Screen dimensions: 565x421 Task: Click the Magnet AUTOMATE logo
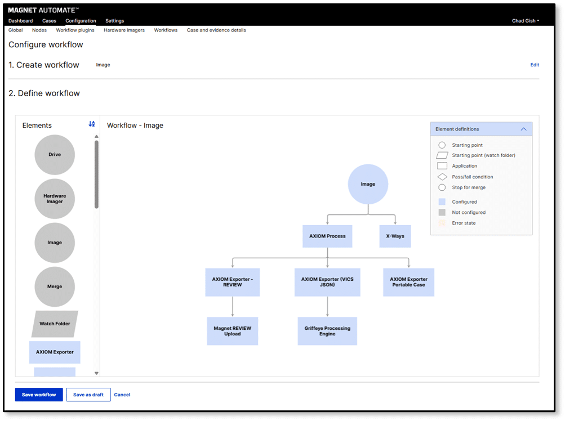click(x=43, y=10)
